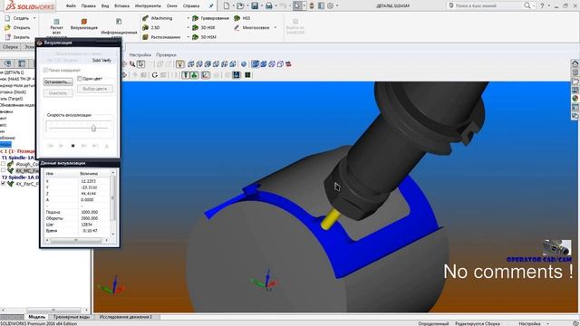
Task: Open the dropdown arrow next to iMachining
Action: click(x=188, y=18)
